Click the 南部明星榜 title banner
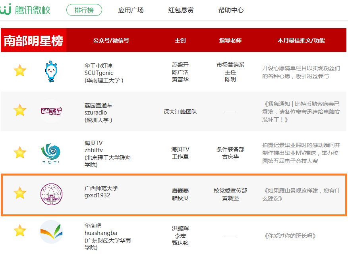Screen dimensions: 348x275 coord(34,40)
